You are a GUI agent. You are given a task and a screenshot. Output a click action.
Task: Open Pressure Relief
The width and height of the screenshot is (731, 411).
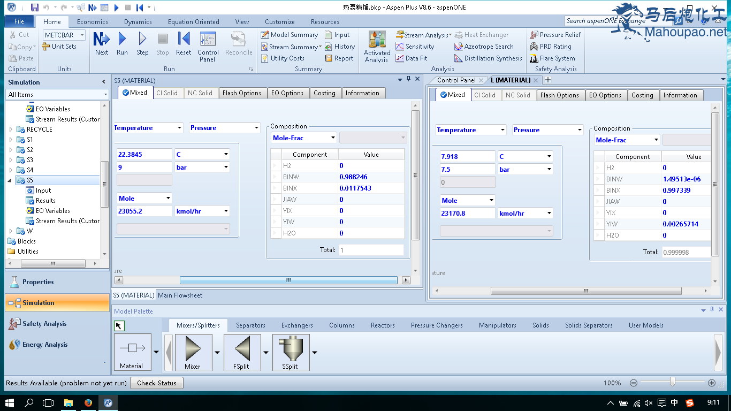(x=555, y=35)
